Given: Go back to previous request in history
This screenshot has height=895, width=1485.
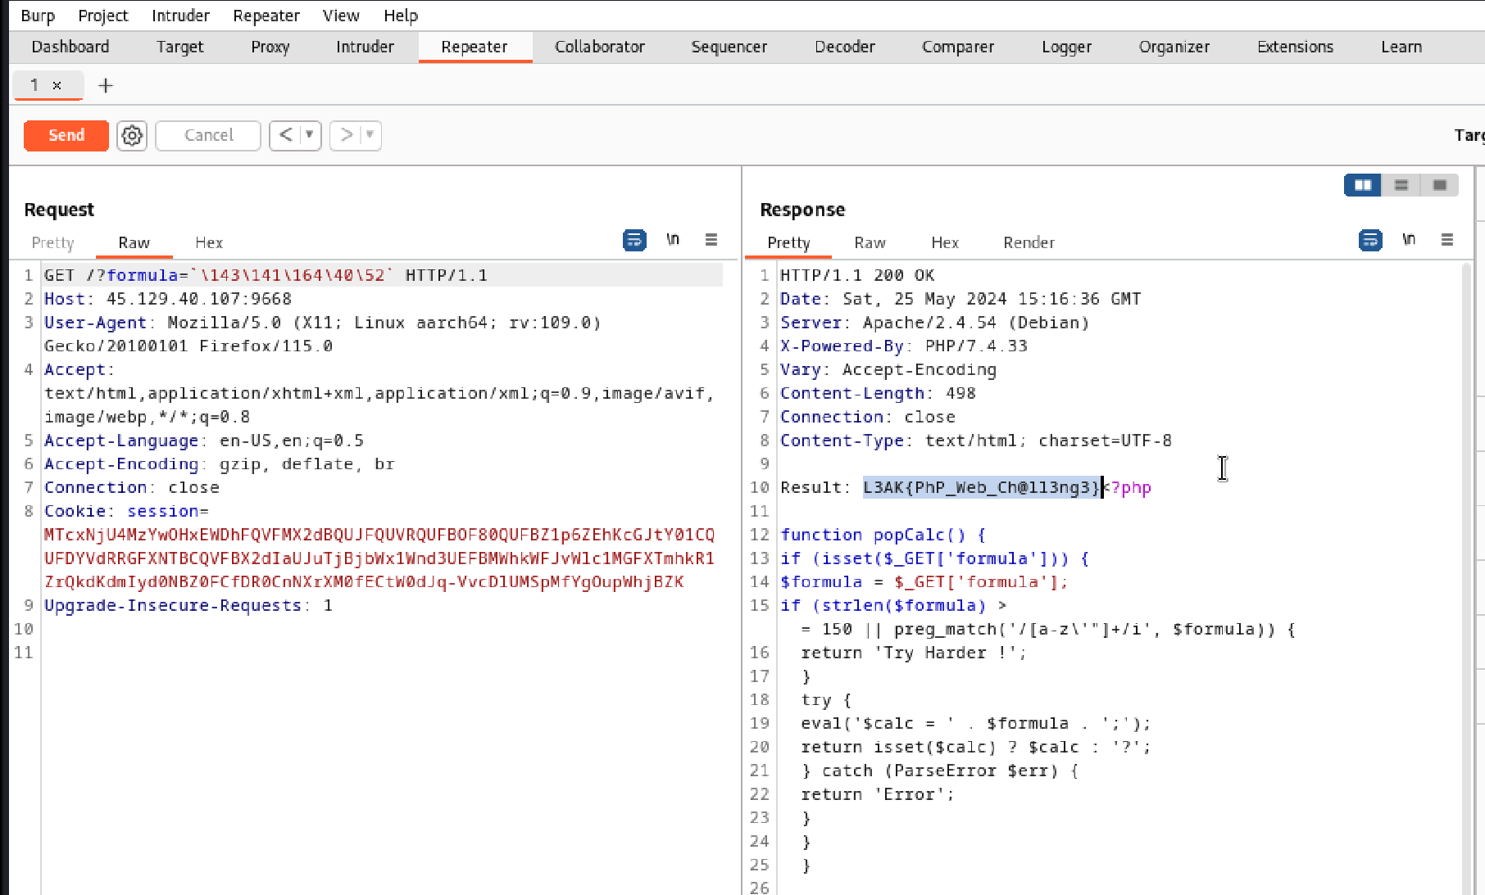Looking at the screenshot, I should 286,135.
